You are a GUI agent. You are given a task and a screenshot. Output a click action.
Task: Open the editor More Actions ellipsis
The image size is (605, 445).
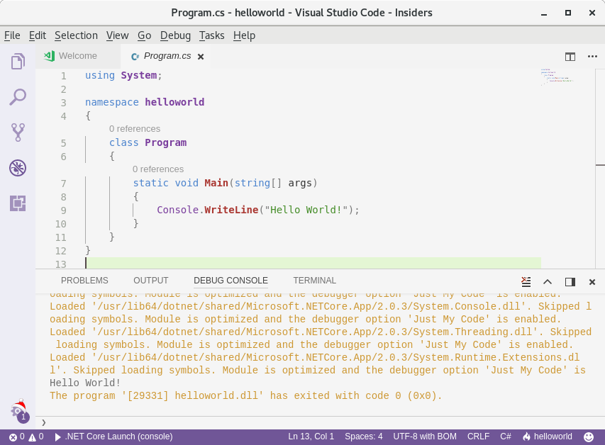592,56
